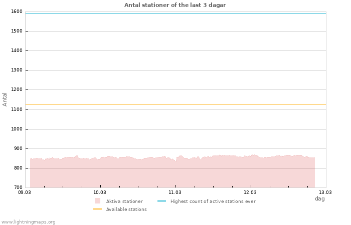
Task: Select the 10.03 date tick label
Action: 100,192
